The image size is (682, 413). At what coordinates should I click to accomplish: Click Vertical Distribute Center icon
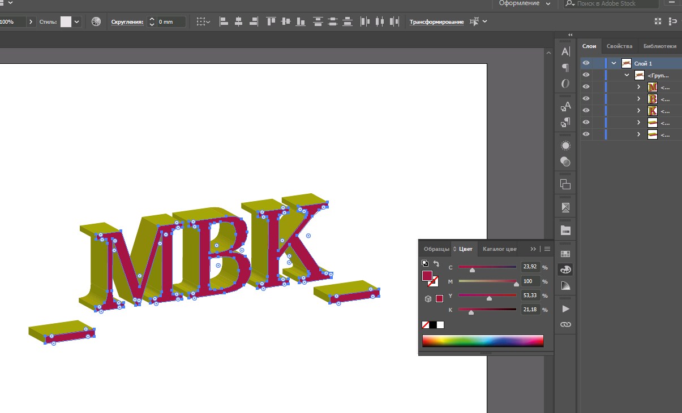[x=332, y=21]
